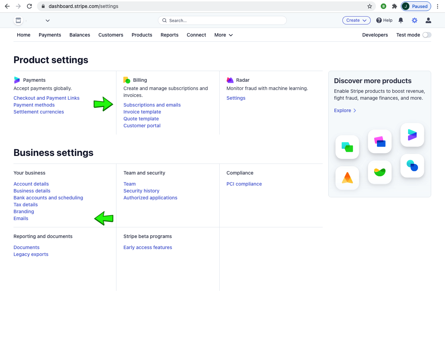The height and width of the screenshot is (346, 445).
Task: Click the Payments product icon
Action: click(17, 80)
